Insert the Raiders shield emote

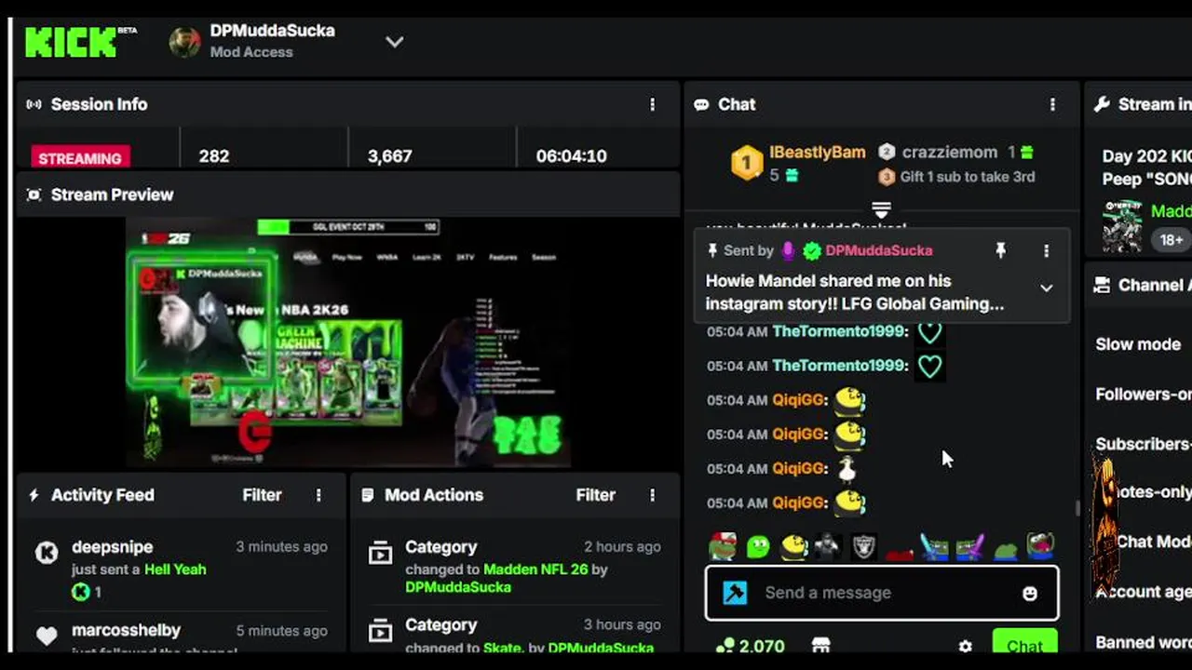pos(863,546)
